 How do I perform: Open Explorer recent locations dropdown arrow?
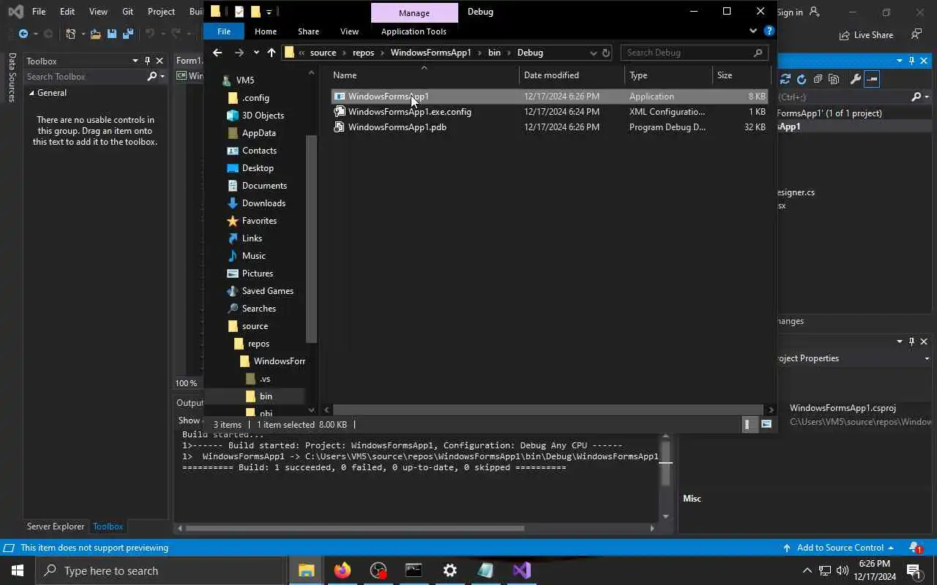coord(256,53)
